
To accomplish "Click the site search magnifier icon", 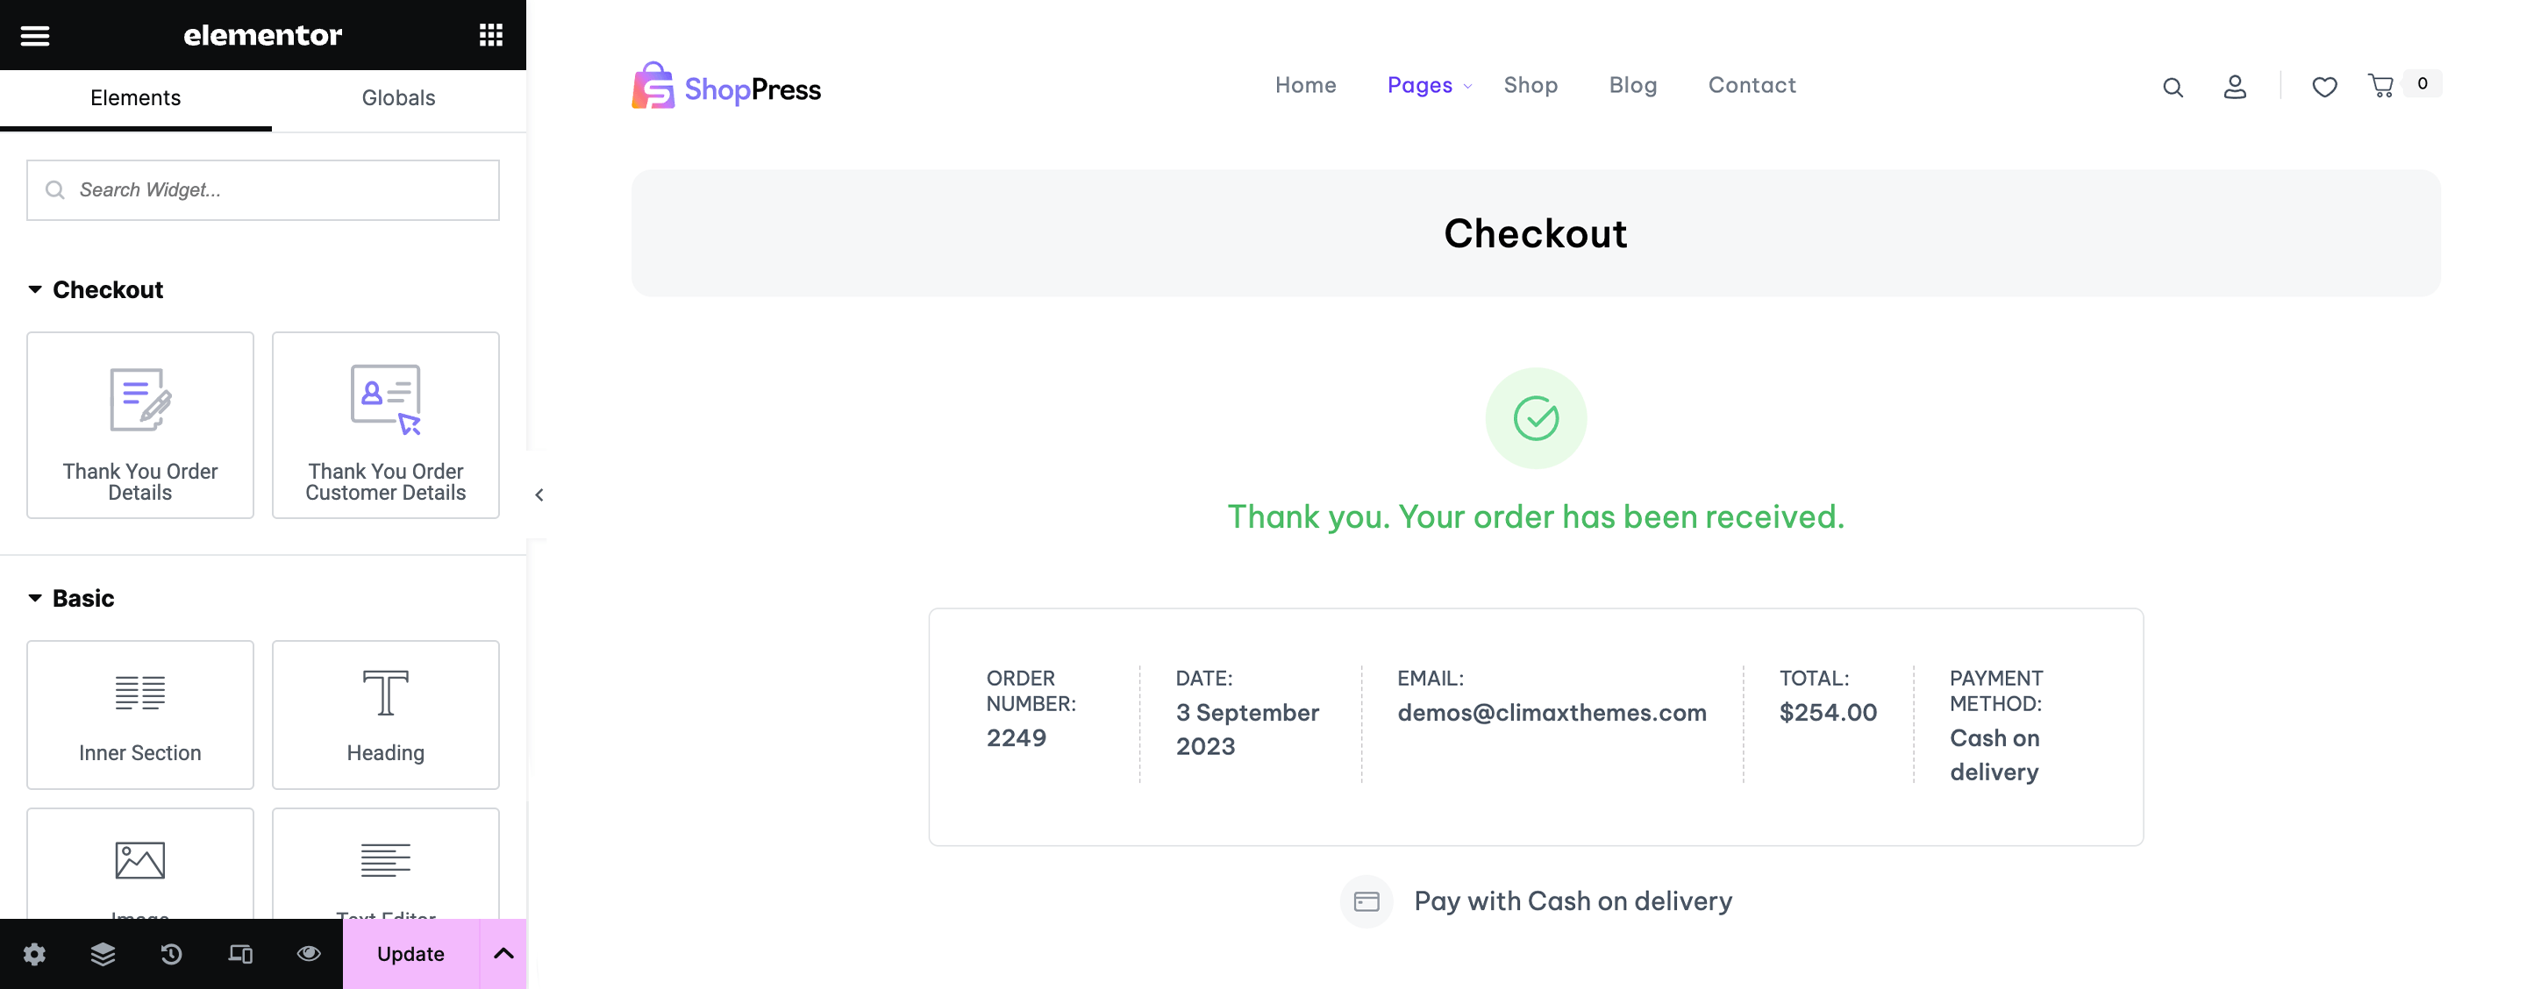I will coord(2172,87).
